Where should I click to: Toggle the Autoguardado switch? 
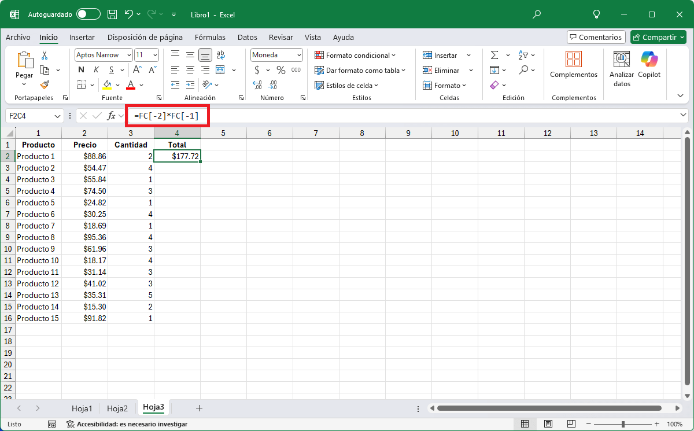click(88, 14)
